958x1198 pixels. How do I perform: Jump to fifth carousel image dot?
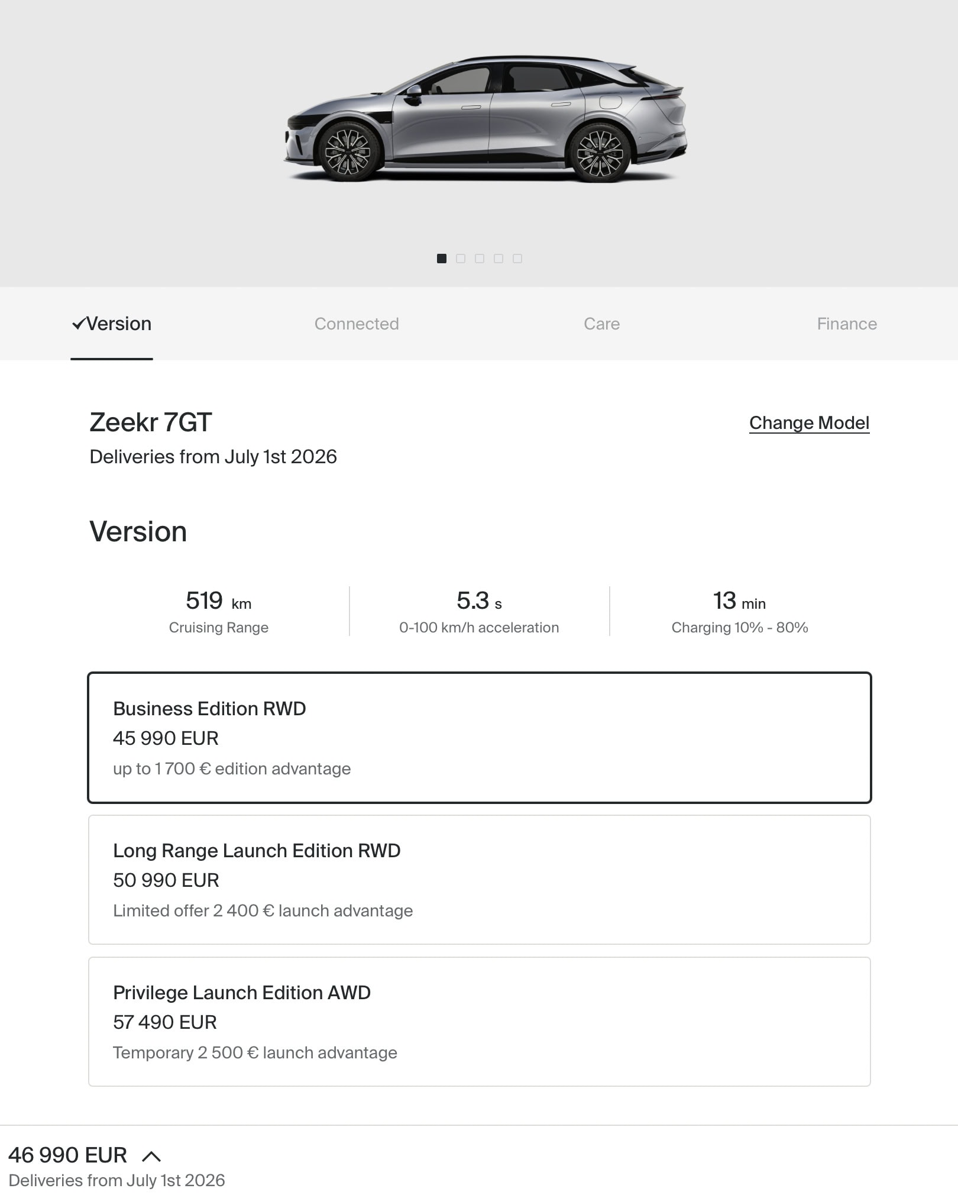[x=517, y=259]
